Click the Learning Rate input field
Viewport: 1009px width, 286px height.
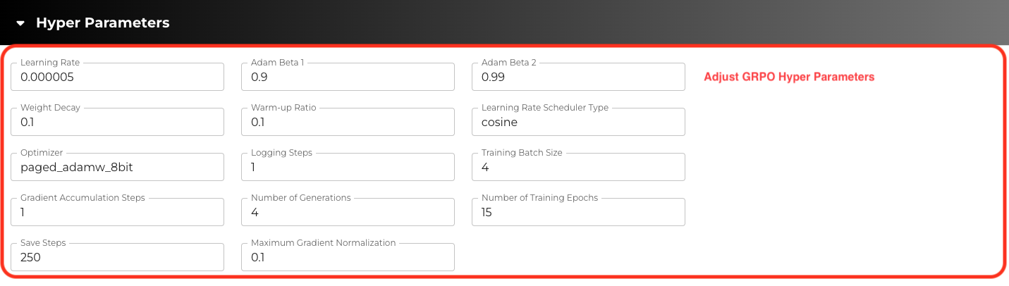(117, 77)
